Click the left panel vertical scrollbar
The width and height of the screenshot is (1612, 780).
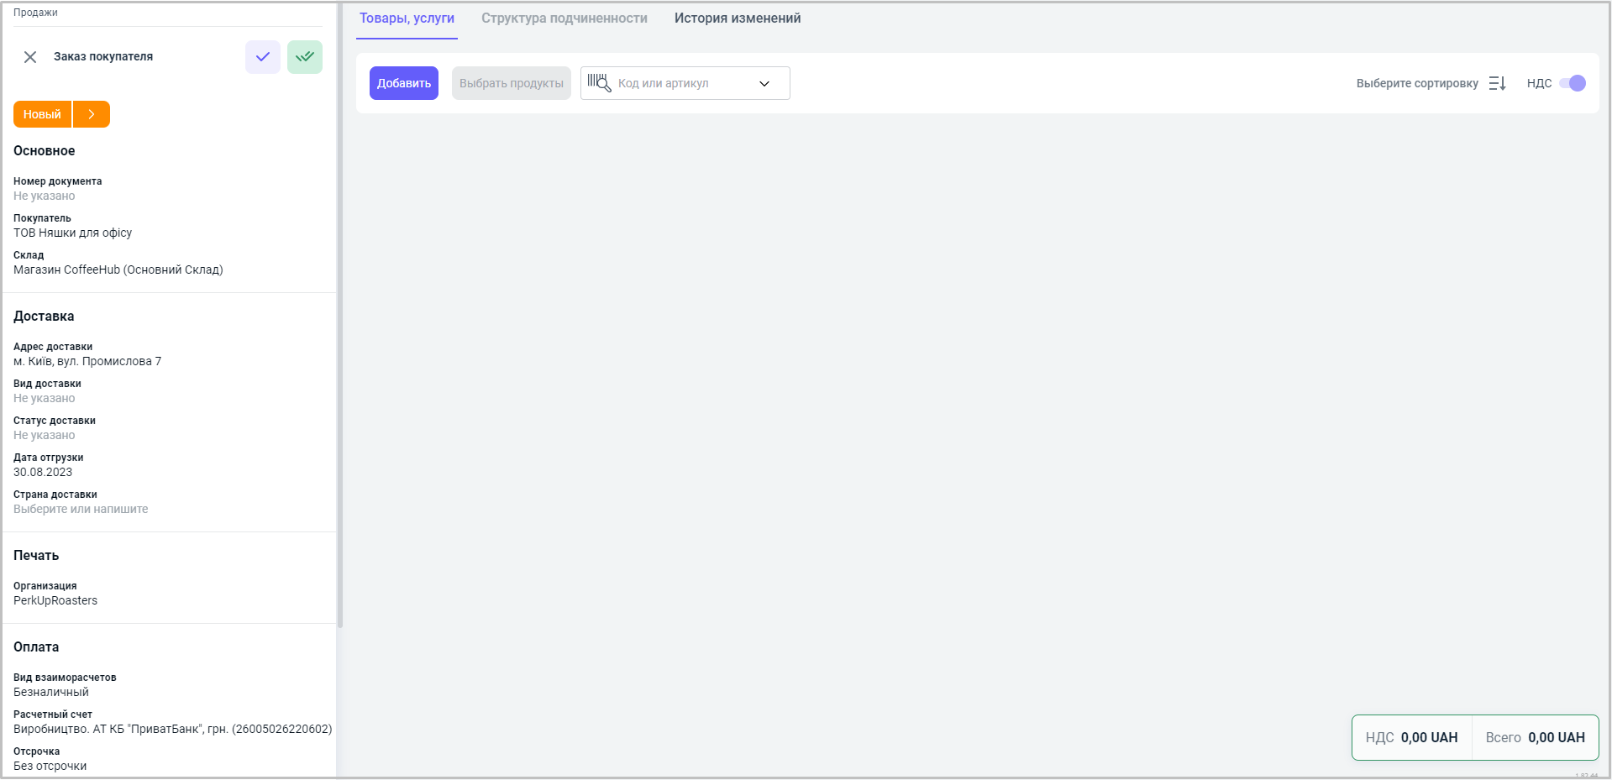[340, 336]
